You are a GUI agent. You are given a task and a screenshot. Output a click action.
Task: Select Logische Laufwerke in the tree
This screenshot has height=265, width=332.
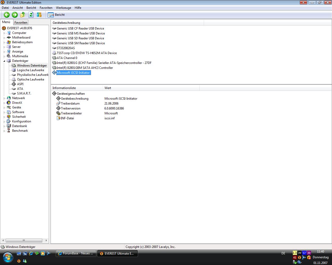pos(31,70)
